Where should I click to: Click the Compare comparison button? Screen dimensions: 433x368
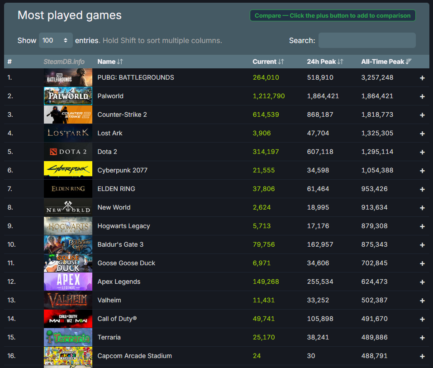click(x=333, y=15)
